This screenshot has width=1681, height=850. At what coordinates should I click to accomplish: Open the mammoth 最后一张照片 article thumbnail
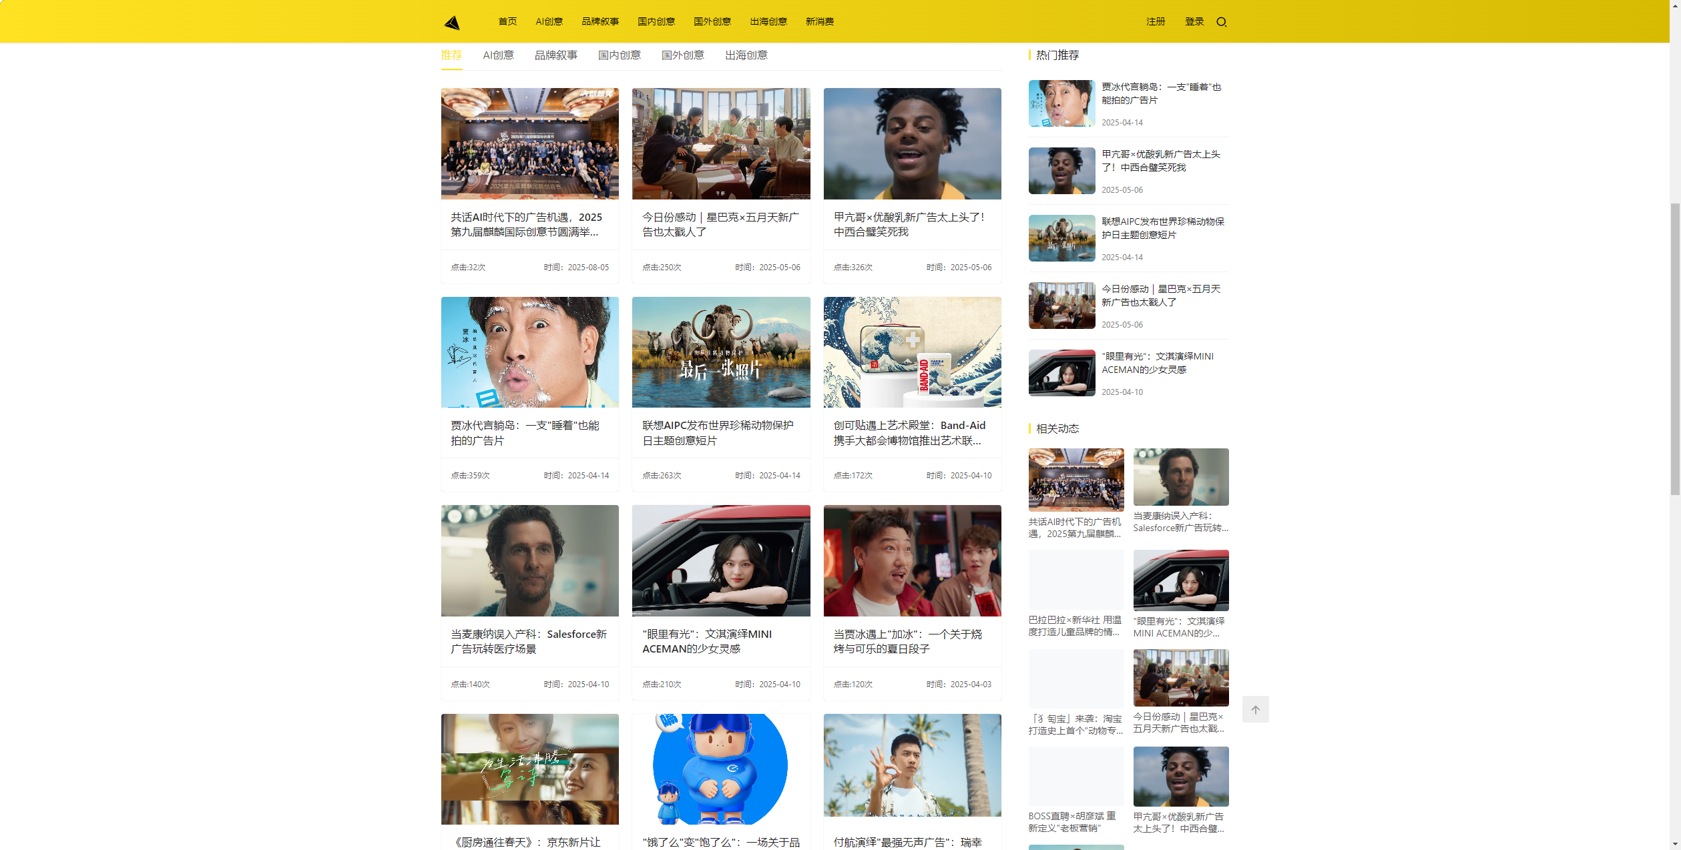click(720, 352)
